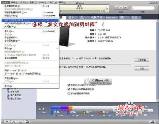Screen dimensions: 159x124
Task: Click the 恢复 restore button
Action: click(x=142, y=68)
